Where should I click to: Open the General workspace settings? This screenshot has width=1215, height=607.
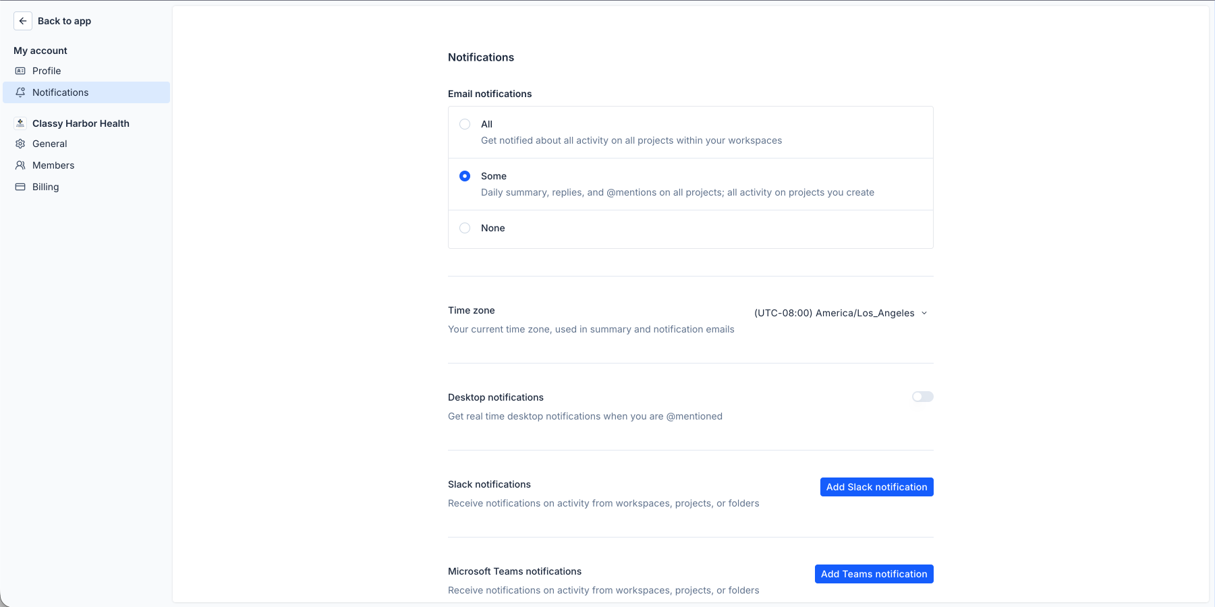[x=49, y=144]
